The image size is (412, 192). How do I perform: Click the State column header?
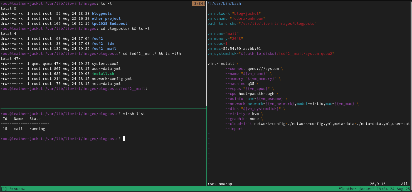35,119
